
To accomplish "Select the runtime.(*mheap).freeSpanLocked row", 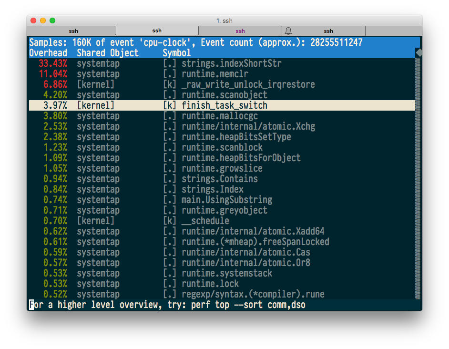I will [222, 242].
